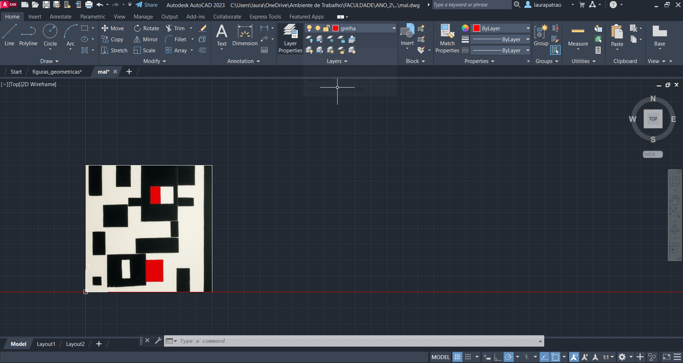
Task: Click the Match Properties tool
Action: (x=447, y=38)
